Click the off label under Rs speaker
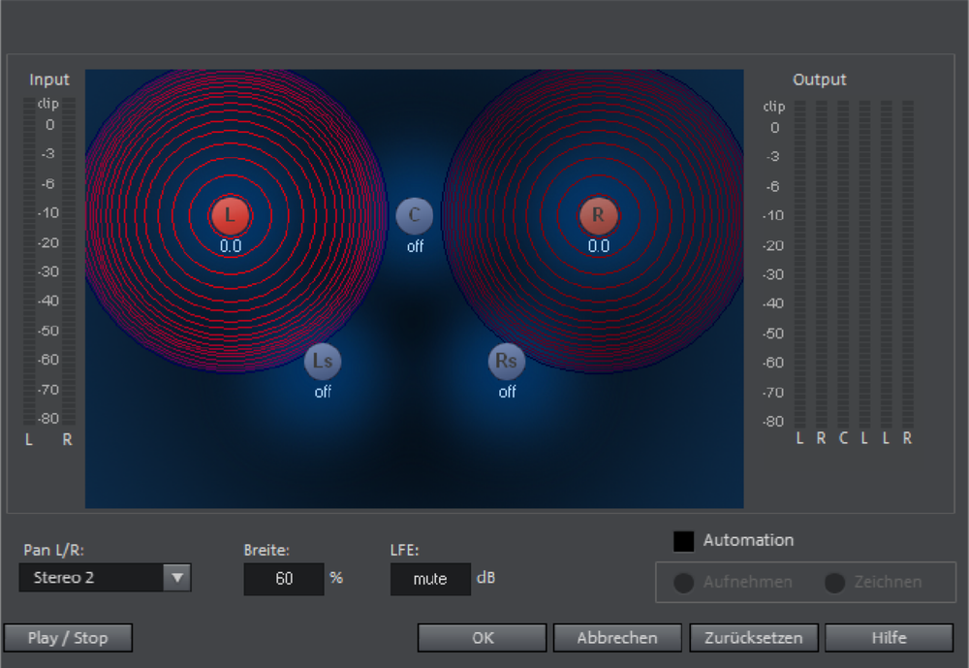969x668 pixels. click(507, 392)
